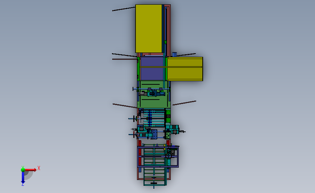Select the purple rectangular frame near the bottom
Screen dimensions: 315x193
click(158, 157)
